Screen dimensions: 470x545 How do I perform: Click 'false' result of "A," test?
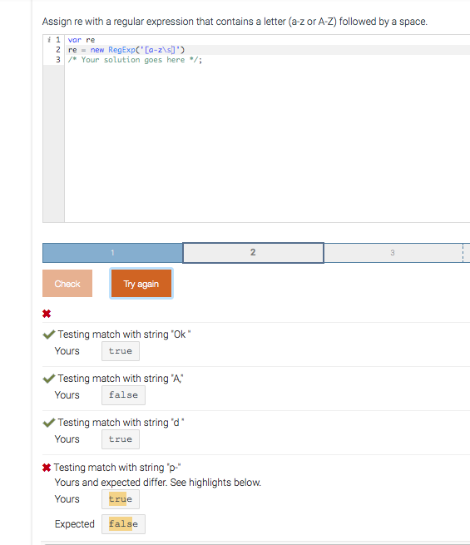[123, 395]
